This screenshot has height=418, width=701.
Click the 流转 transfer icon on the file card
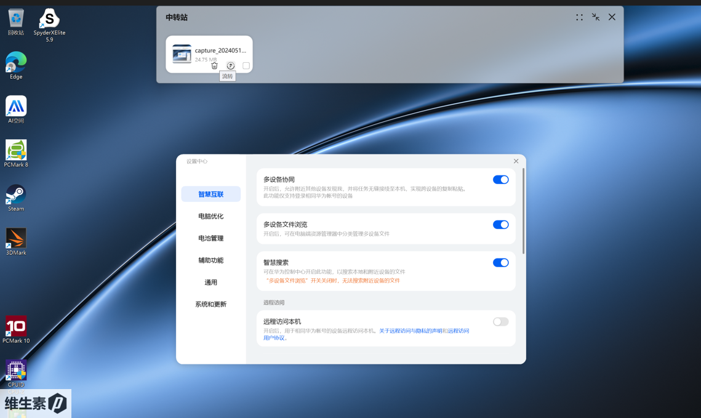tap(230, 66)
